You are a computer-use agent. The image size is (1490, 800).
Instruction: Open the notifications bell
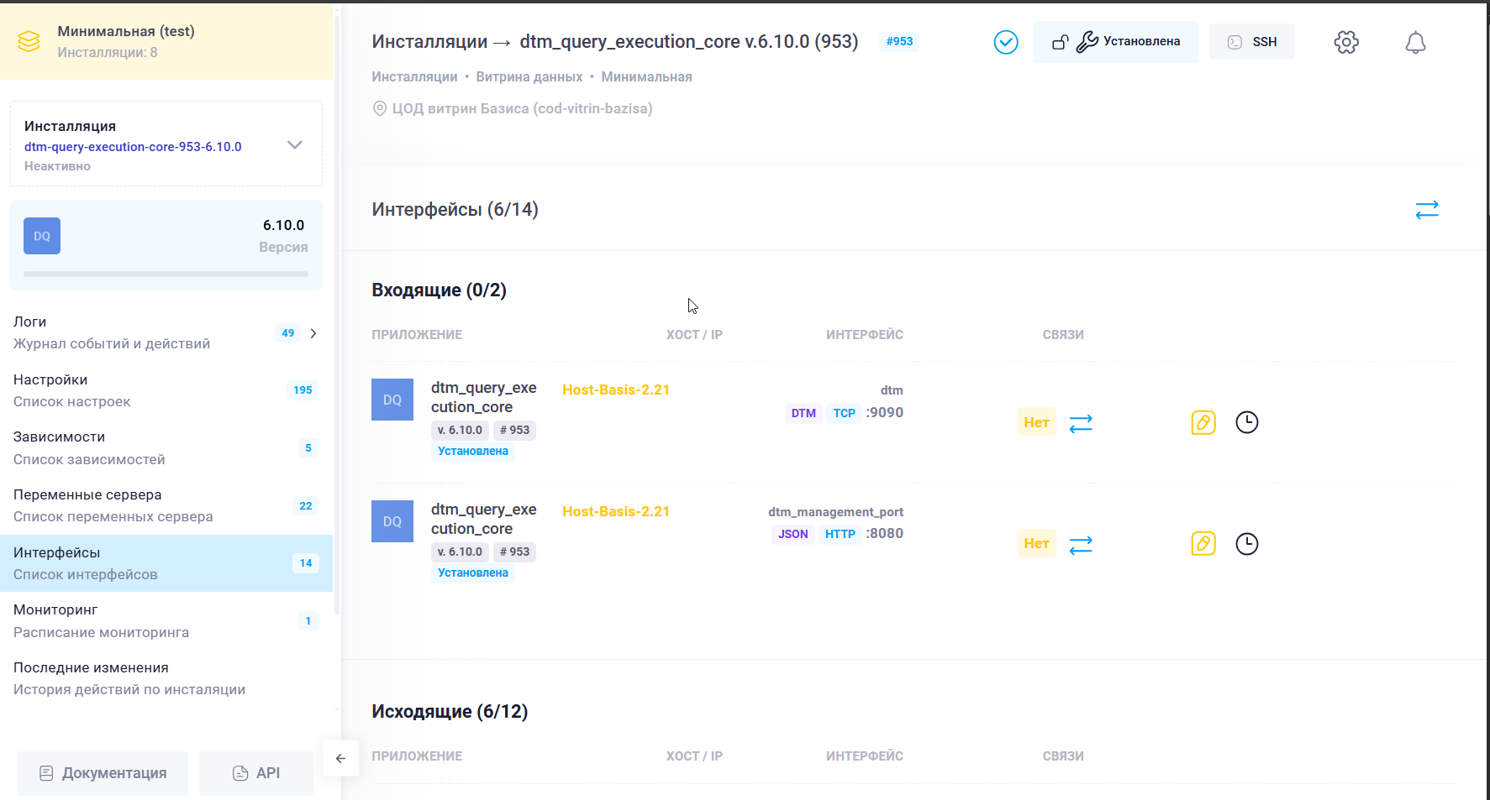pyautogui.click(x=1415, y=41)
